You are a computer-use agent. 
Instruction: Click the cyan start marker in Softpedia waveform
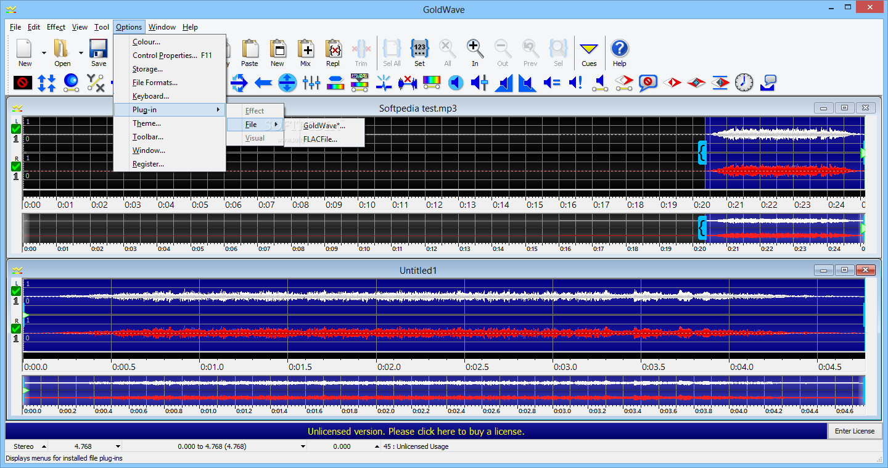click(x=702, y=152)
